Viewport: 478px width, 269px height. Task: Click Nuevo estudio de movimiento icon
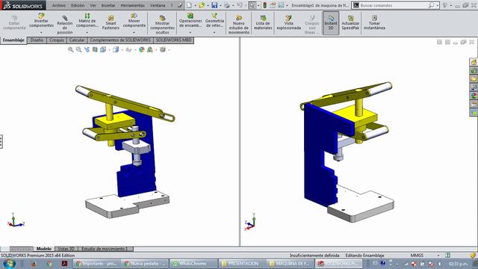click(239, 18)
